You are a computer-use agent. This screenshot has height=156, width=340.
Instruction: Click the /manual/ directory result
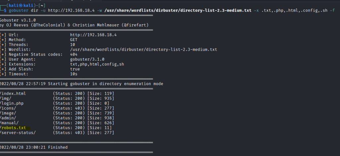click(x=10, y=123)
